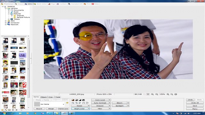Open the Auto Contrast dropdown arrow

coord(110,103)
